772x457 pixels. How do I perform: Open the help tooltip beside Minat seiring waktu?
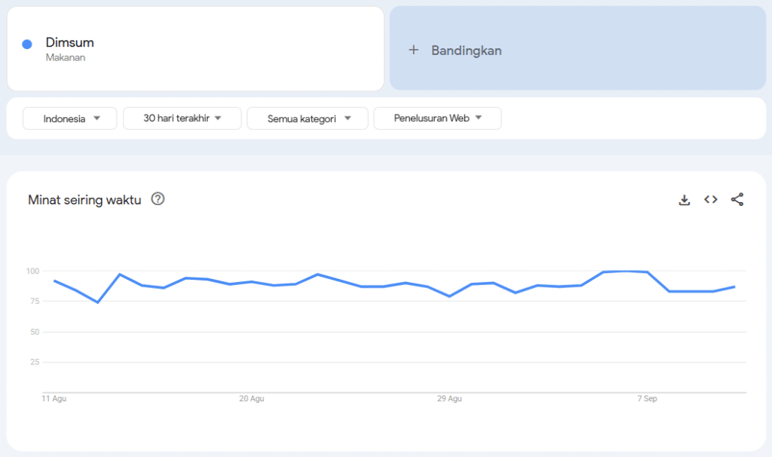coord(158,199)
